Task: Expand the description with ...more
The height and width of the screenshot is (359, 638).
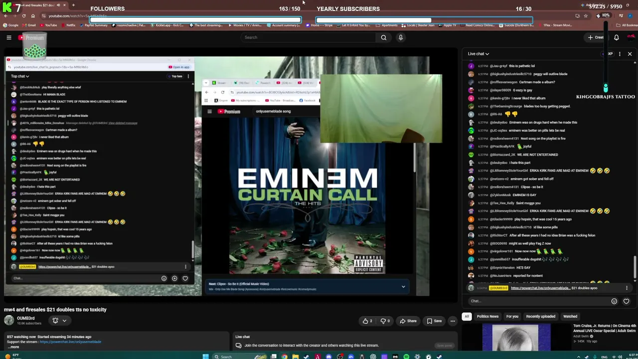Action: point(13,347)
